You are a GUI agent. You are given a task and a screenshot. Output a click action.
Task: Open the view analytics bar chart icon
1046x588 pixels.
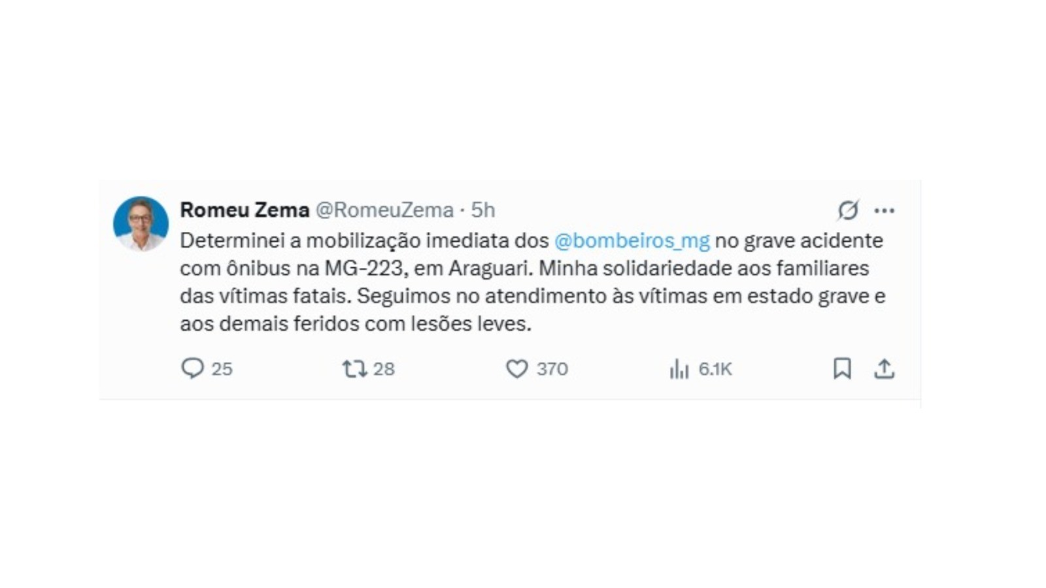click(679, 369)
